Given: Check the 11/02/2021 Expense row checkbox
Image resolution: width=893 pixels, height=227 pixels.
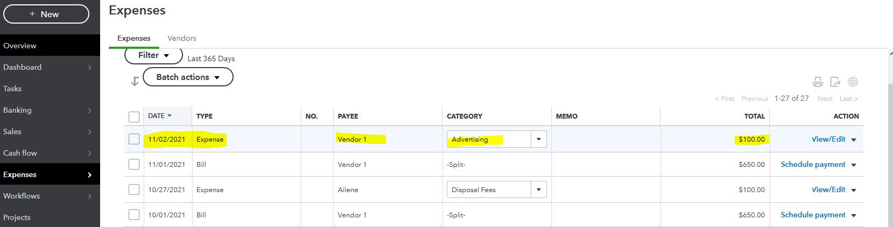Looking at the screenshot, I should pos(134,139).
